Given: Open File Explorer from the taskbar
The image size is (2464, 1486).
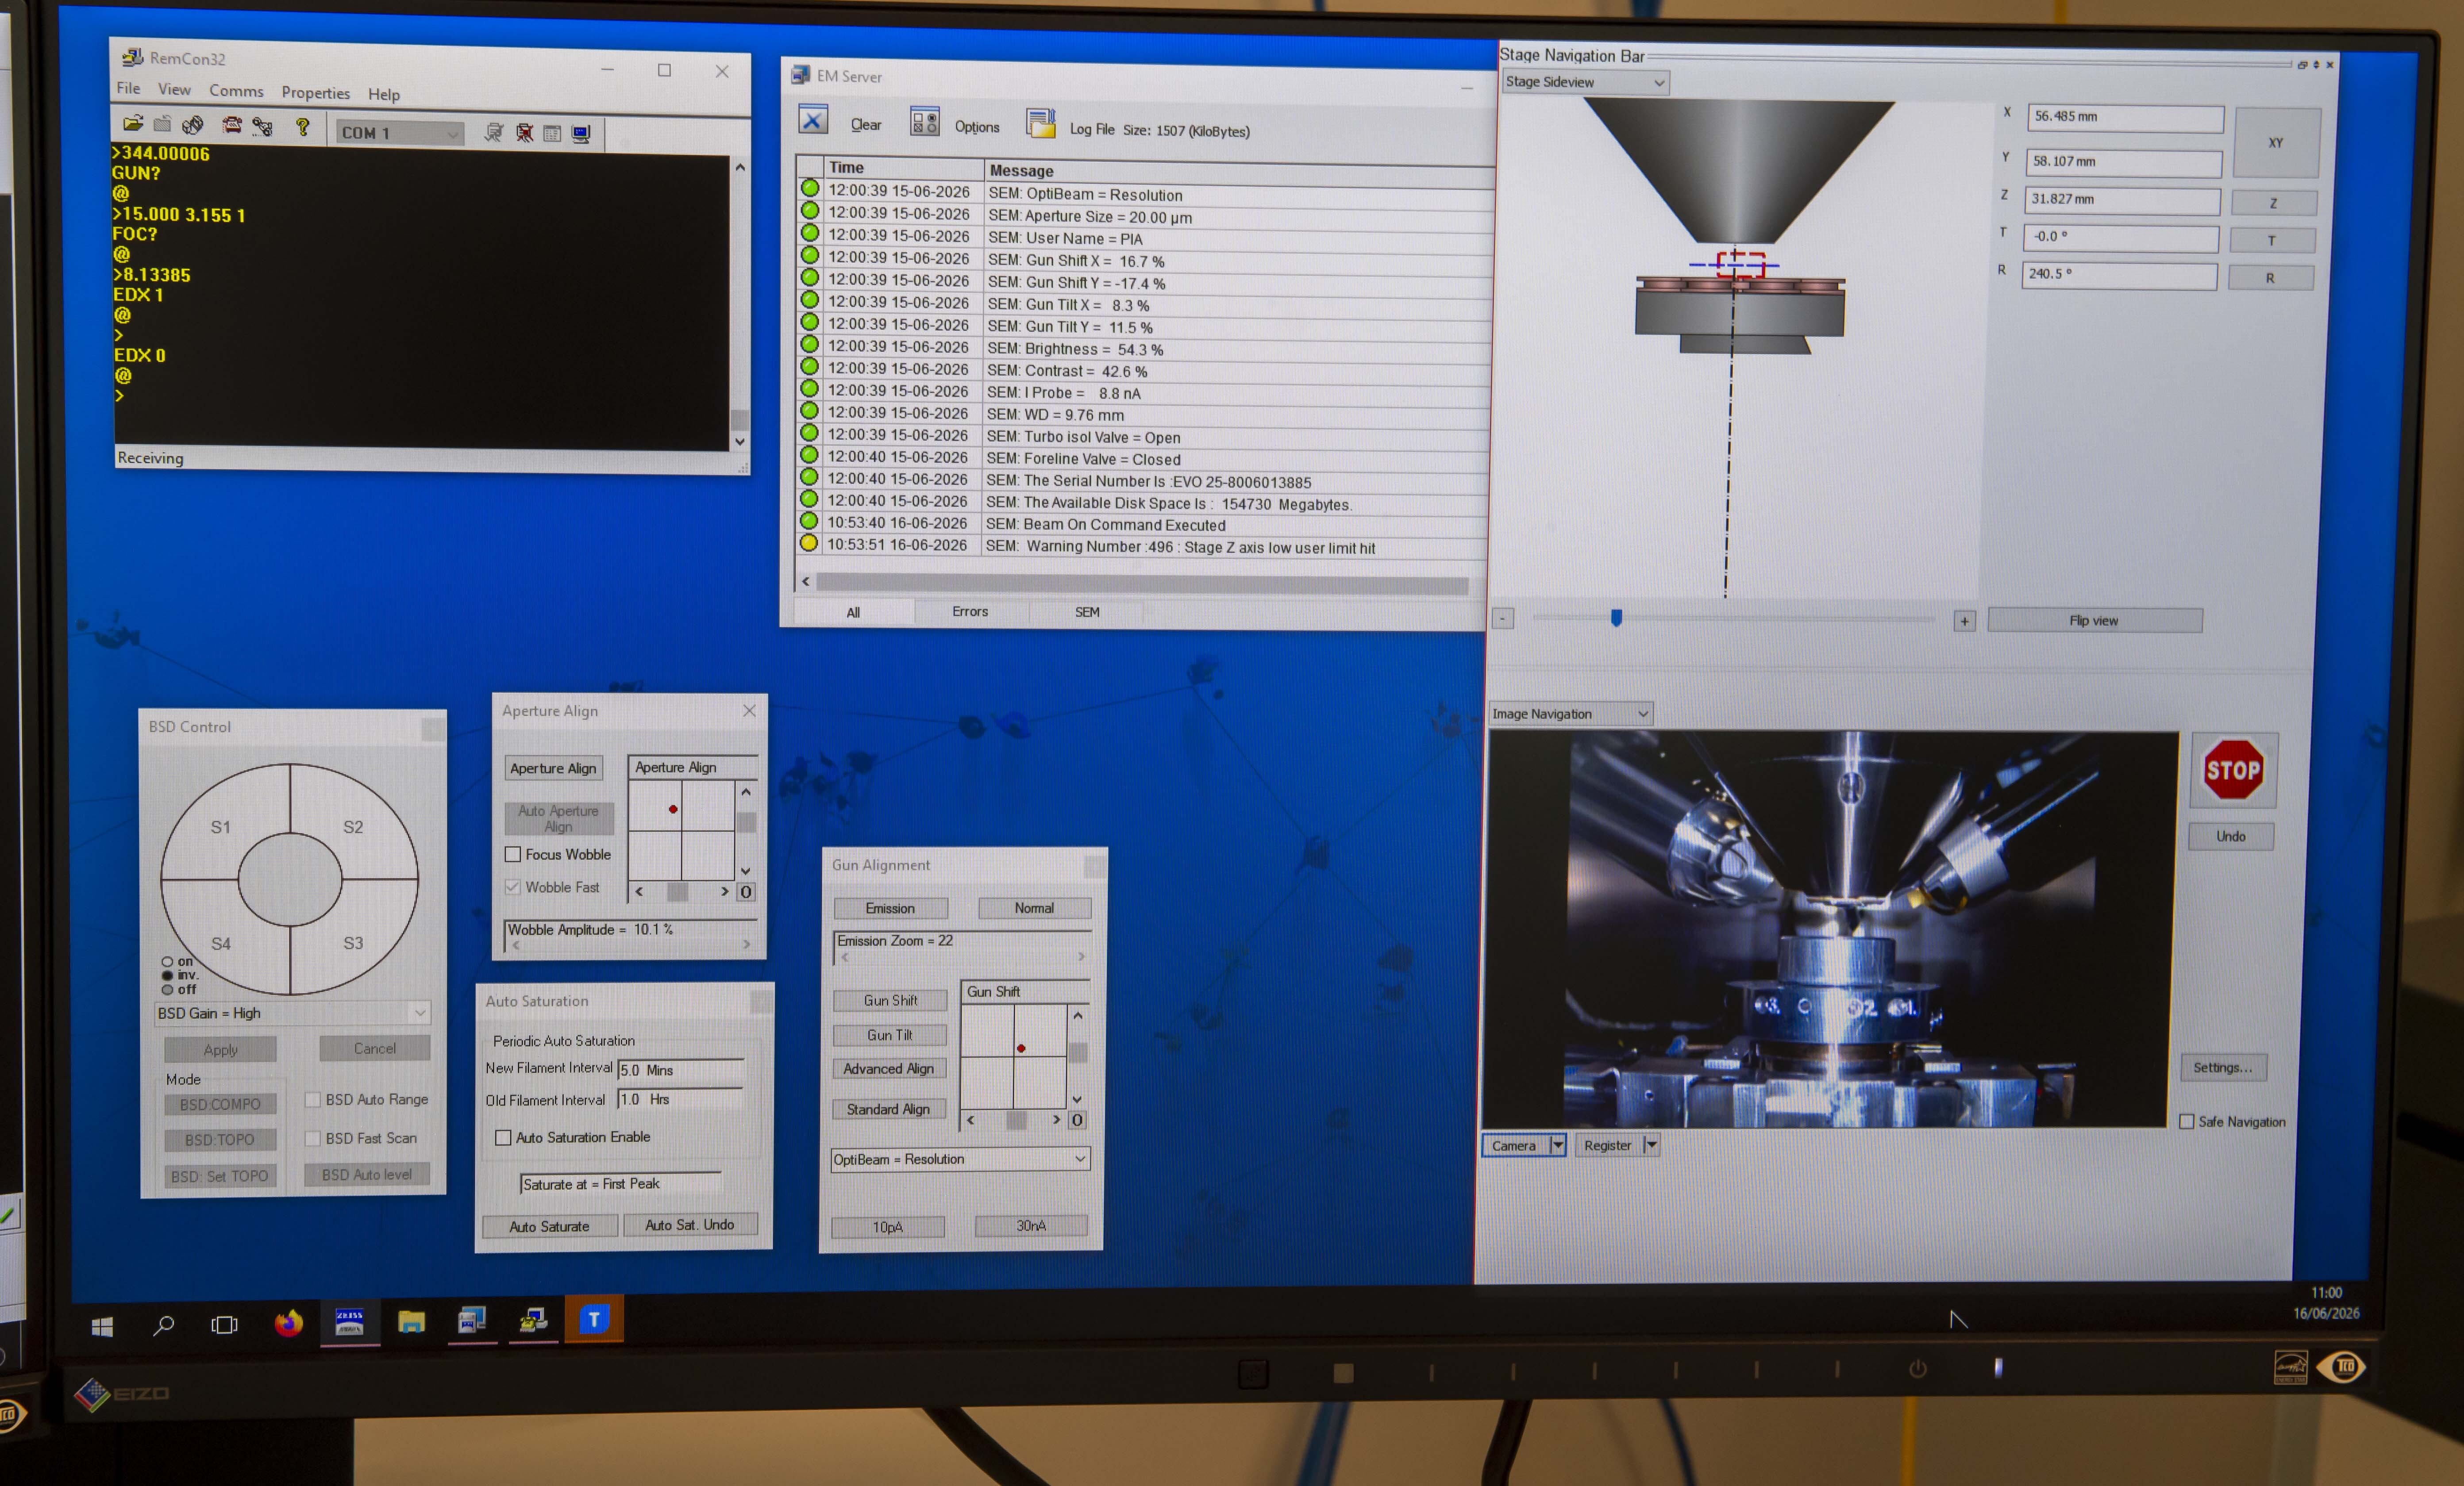Looking at the screenshot, I should [411, 1322].
